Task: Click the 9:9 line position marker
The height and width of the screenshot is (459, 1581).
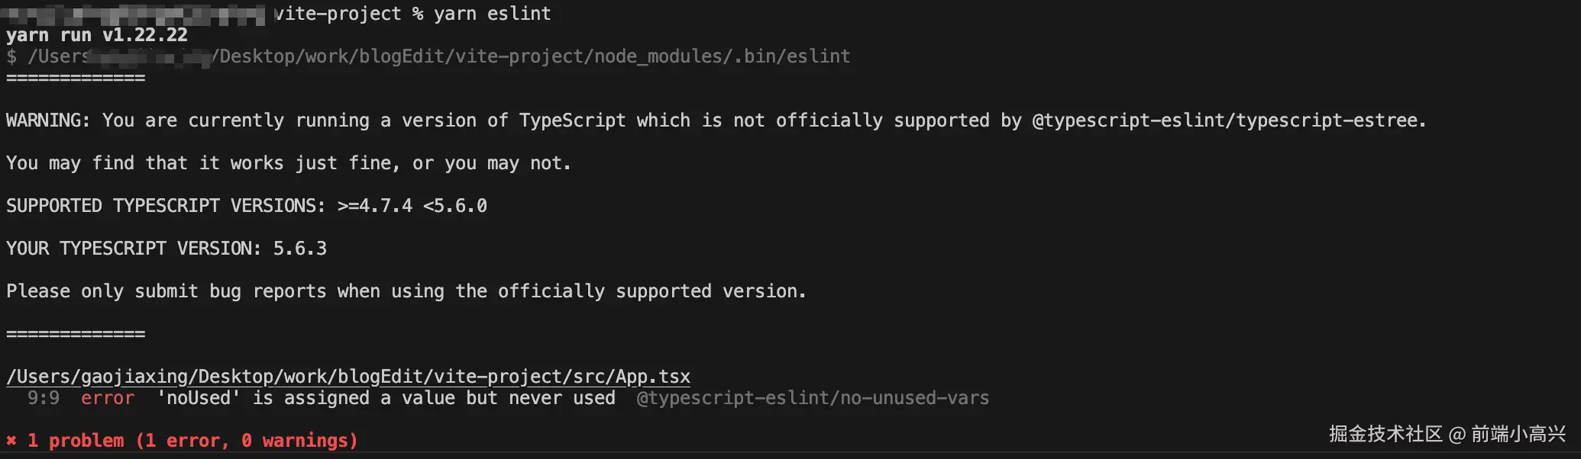Action: (43, 398)
